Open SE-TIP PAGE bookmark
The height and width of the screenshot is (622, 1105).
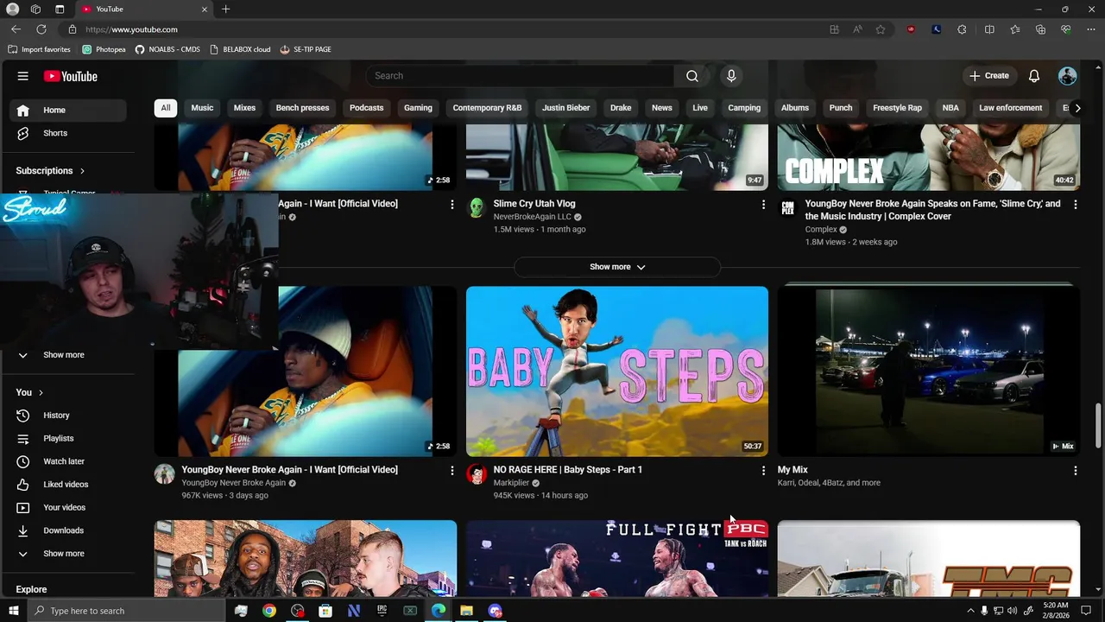tap(306, 49)
